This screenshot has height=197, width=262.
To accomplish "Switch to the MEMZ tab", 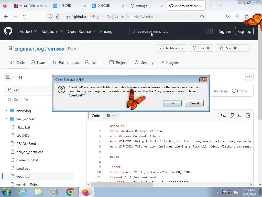I will point(30,6).
